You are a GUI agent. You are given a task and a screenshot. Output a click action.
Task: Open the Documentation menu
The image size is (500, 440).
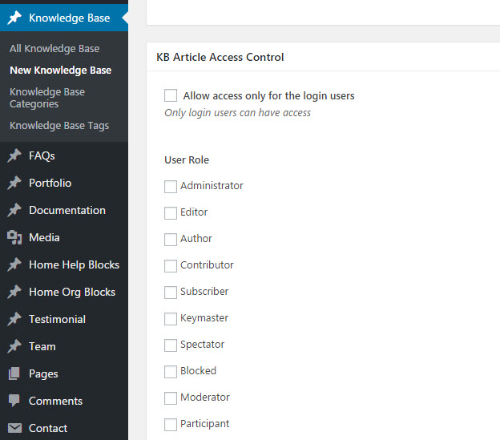pos(67,211)
